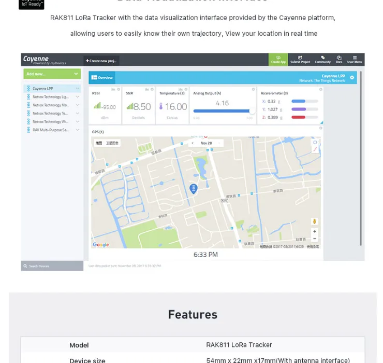Open Cayenne LPP device settings gear
383x363 pixels.
click(352, 78)
